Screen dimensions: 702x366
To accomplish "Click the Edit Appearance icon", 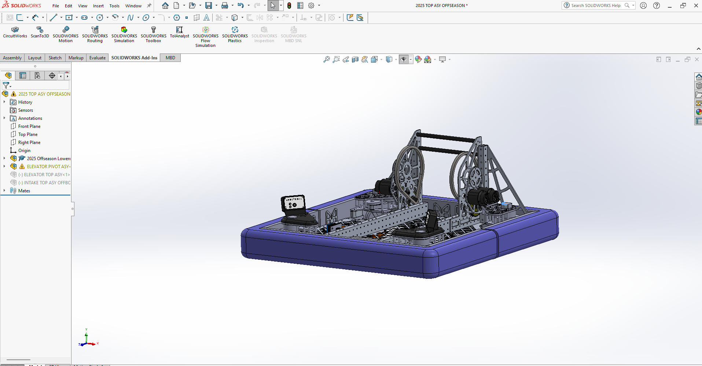I will [418, 59].
